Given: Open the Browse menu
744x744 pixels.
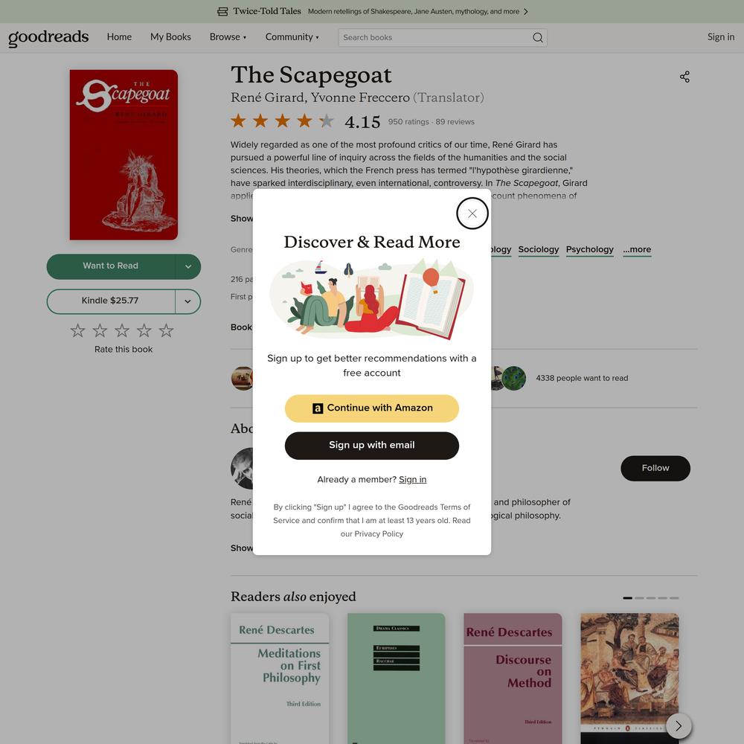Looking at the screenshot, I should tap(228, 37).
